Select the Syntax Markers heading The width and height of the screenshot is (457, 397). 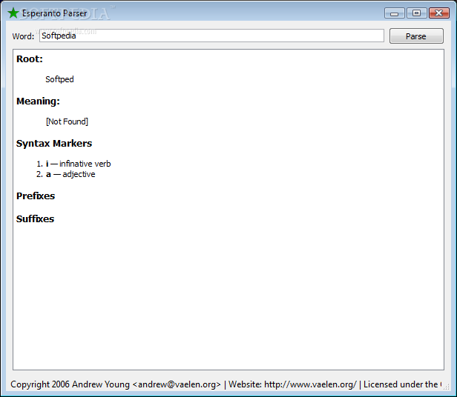point(54,144)
